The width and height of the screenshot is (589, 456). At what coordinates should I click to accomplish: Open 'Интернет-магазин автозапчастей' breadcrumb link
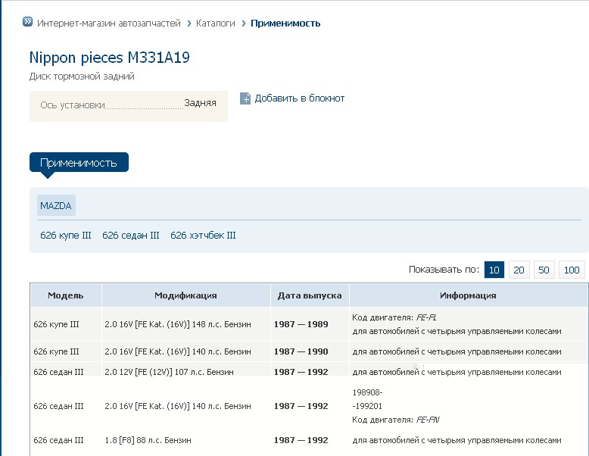coord(109,23)
